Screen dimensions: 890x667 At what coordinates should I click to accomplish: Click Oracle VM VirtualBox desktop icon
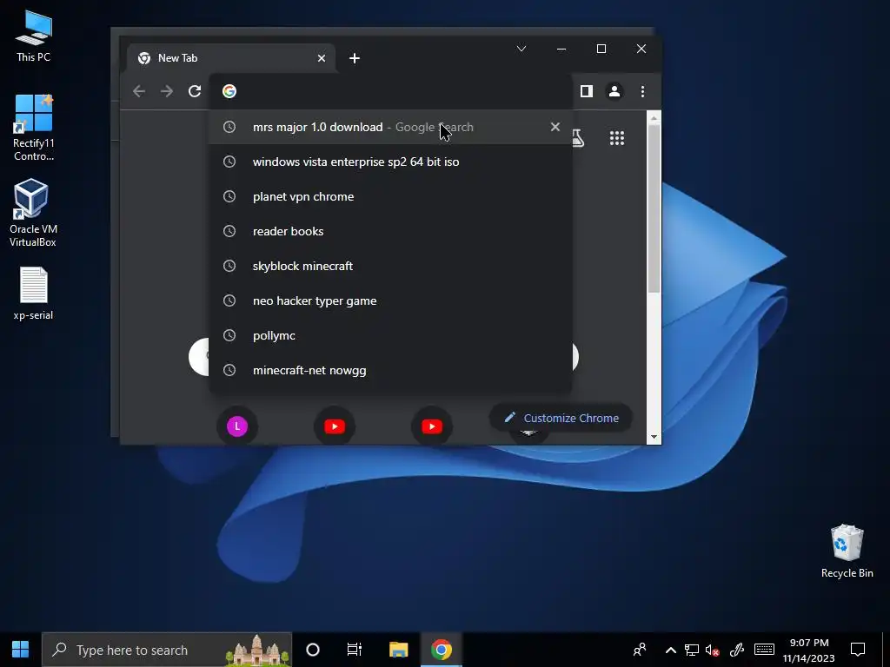click(x=33, y=213)
